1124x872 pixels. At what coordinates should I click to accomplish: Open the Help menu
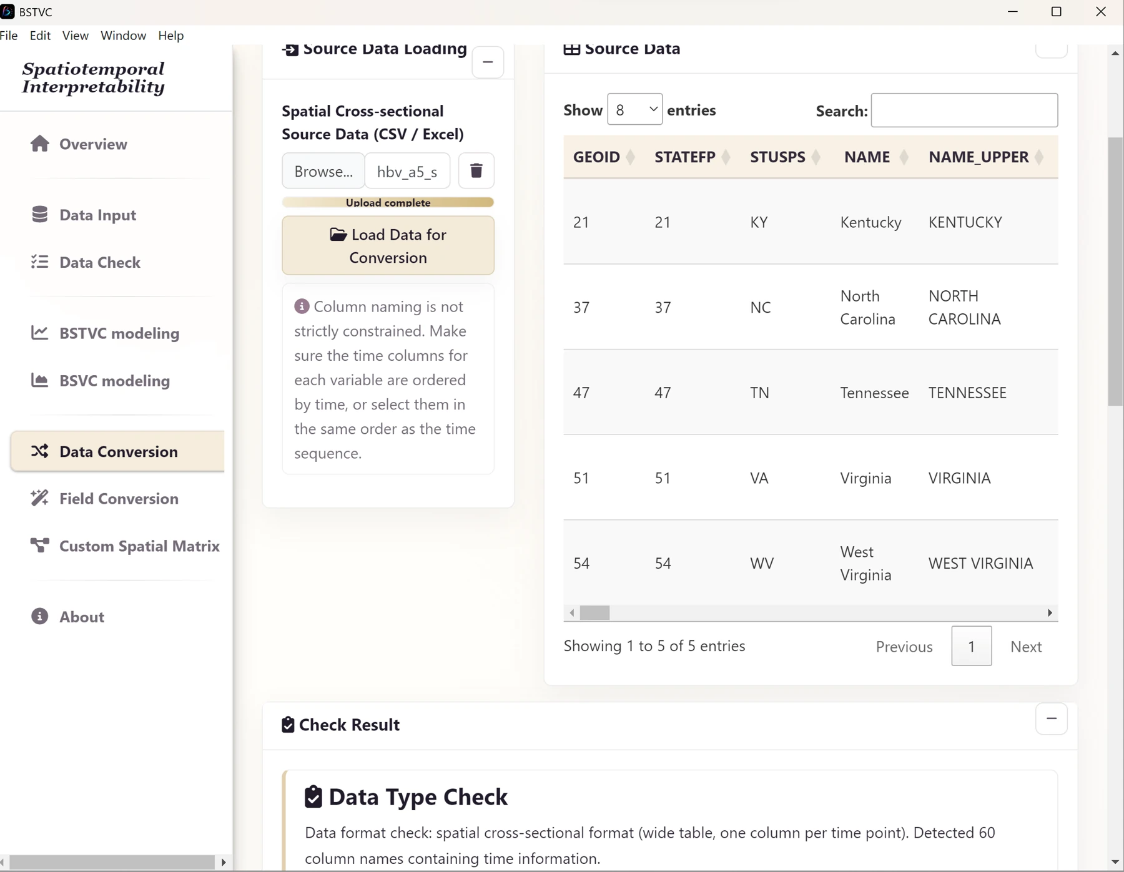[x=170, y=36]
